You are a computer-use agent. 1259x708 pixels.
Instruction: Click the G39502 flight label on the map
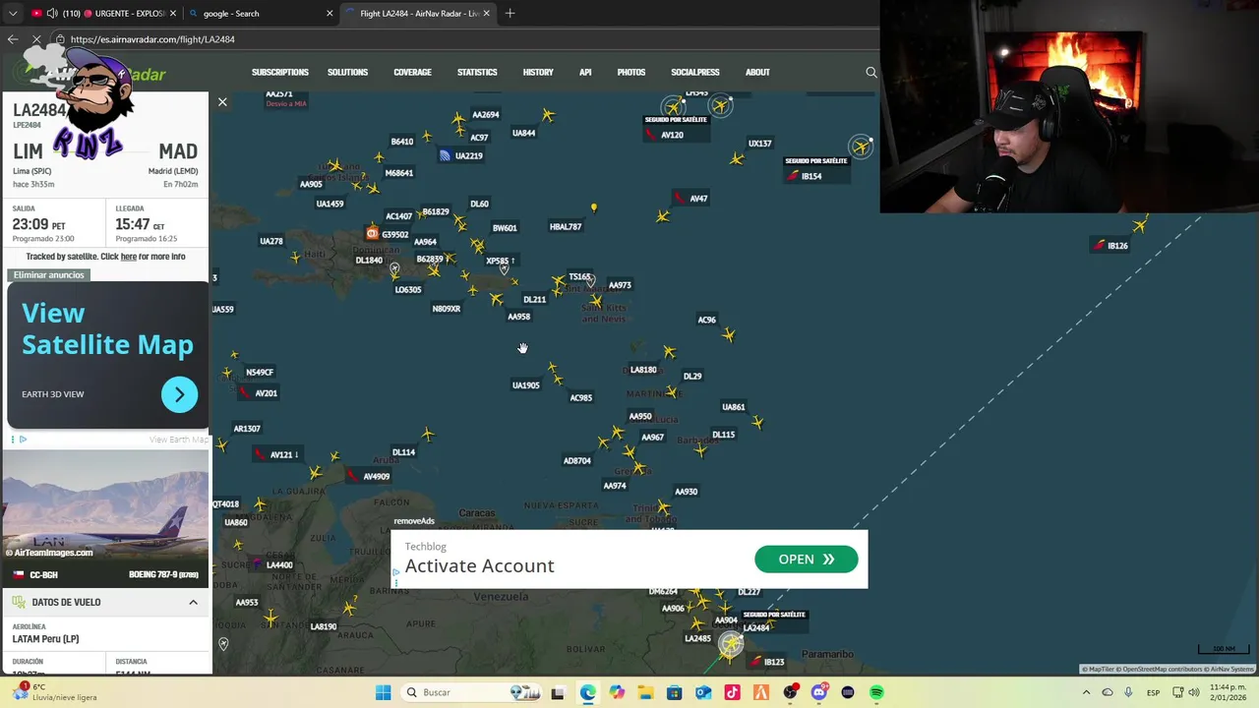[388, 234]
